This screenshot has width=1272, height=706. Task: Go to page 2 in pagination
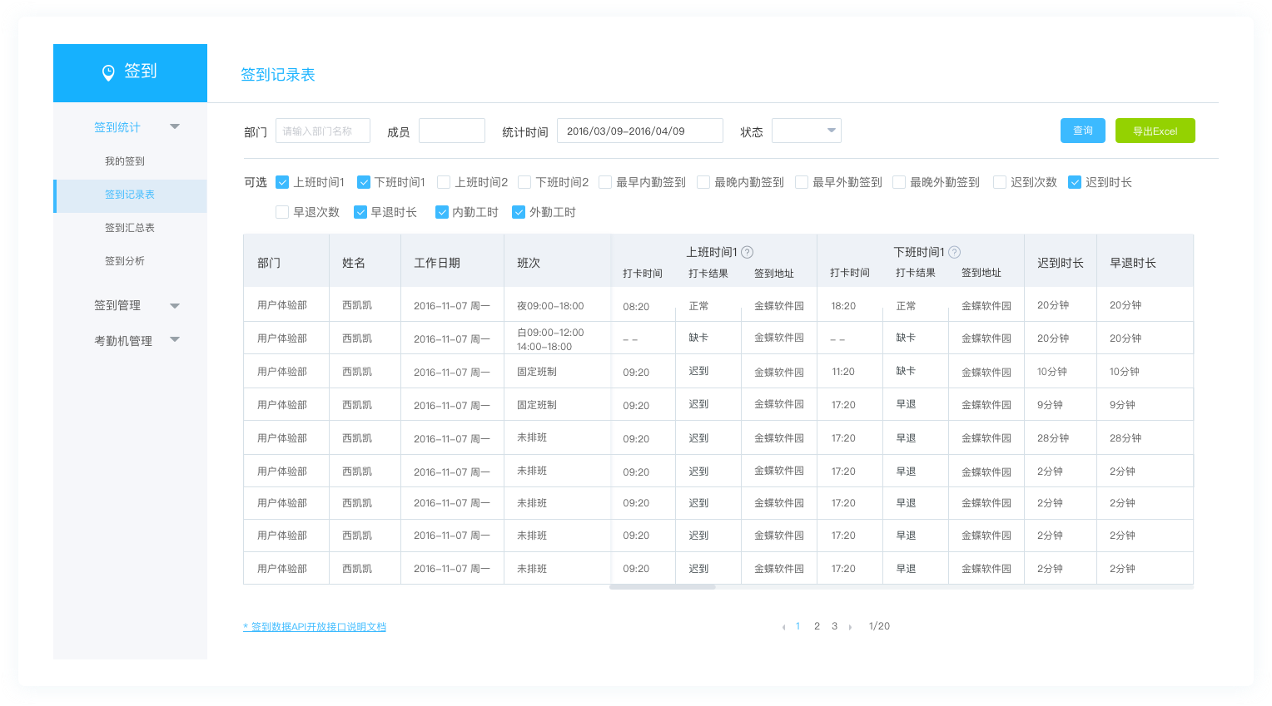(x=817, y=626)
